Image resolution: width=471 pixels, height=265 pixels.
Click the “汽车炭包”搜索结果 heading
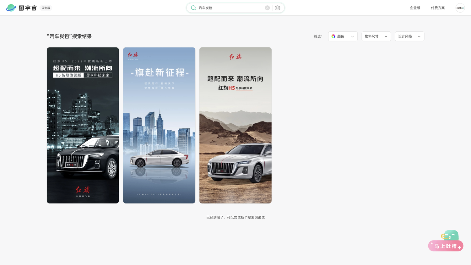pos(69,36)
